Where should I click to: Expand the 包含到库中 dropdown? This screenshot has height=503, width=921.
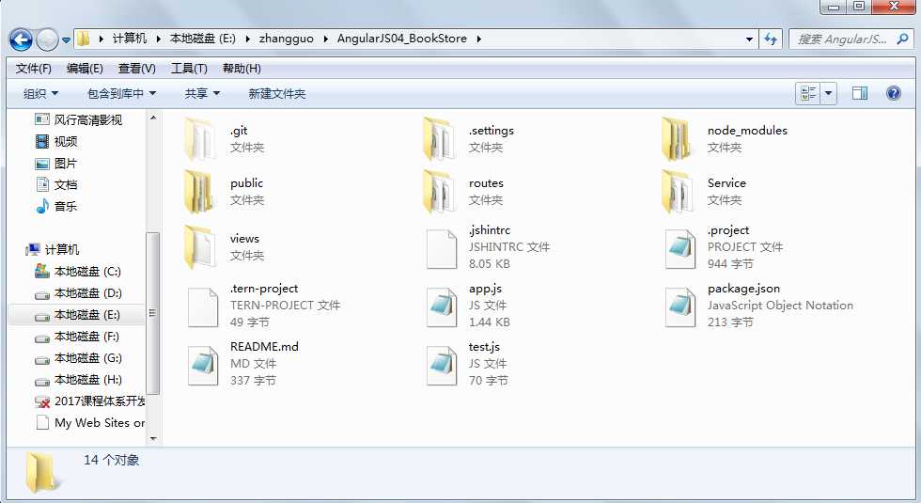121,93
